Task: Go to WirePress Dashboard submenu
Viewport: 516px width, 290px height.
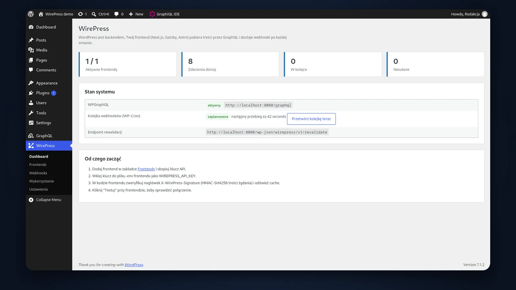Action: [x=39, y=157]
